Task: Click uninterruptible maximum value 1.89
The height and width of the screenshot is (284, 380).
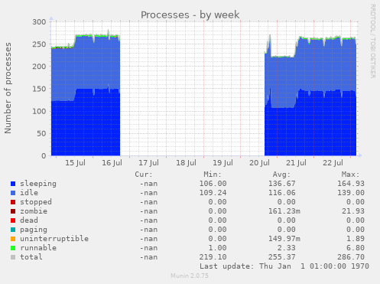Action: tap(356, 239)
